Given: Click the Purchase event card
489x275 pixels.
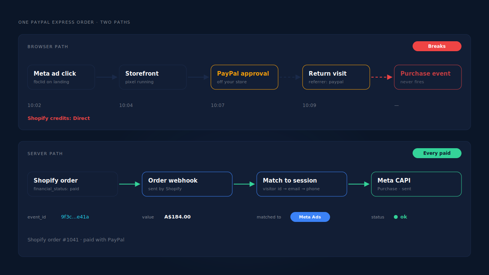Looking at the screenshot, I should coord(428,77).
